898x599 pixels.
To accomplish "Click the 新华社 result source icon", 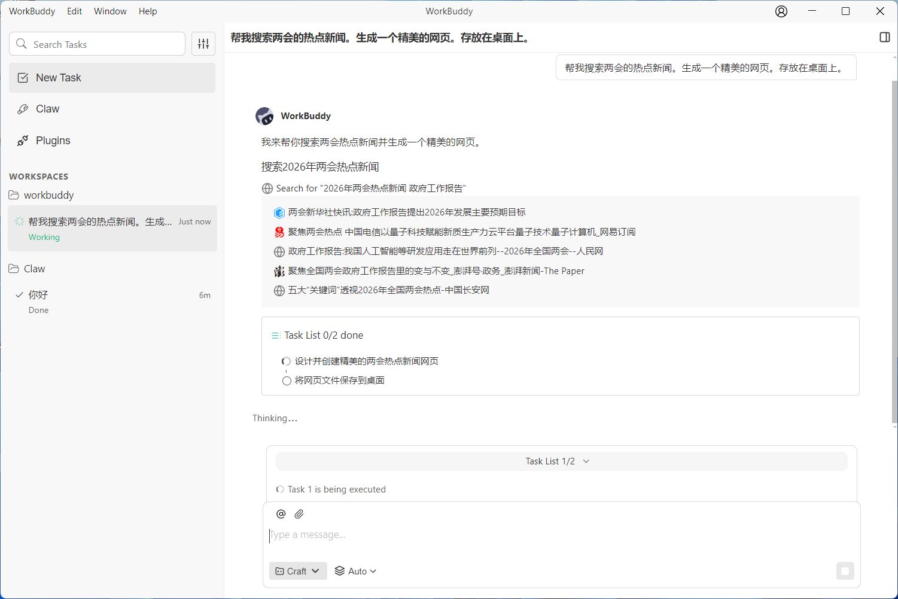I will [x=279, y=212].
